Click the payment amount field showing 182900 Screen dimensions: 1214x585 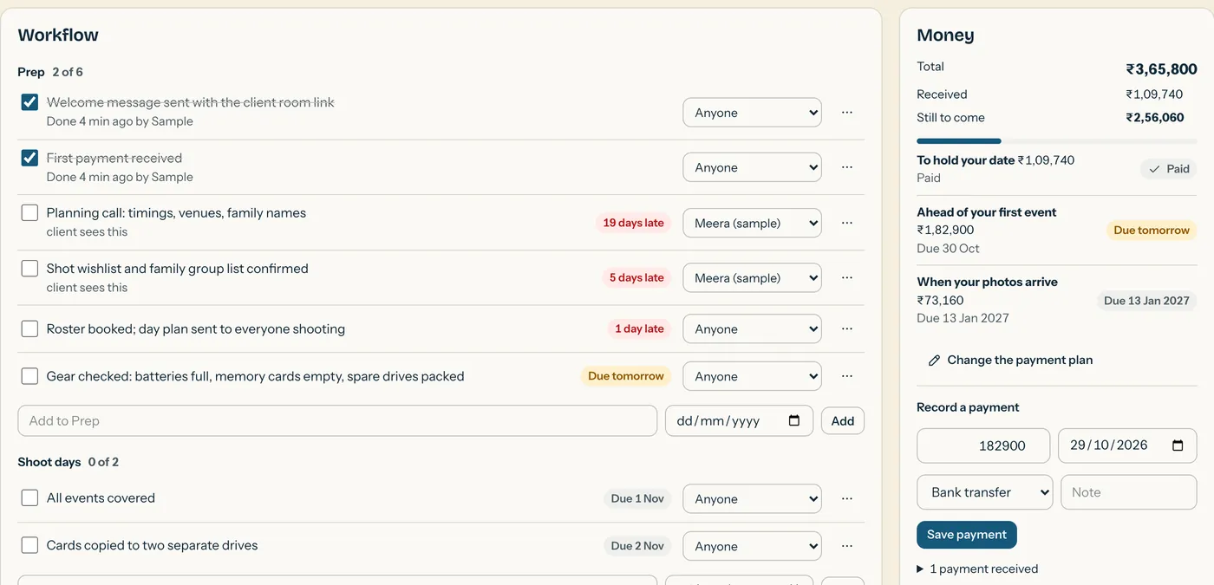coord(983,445)
